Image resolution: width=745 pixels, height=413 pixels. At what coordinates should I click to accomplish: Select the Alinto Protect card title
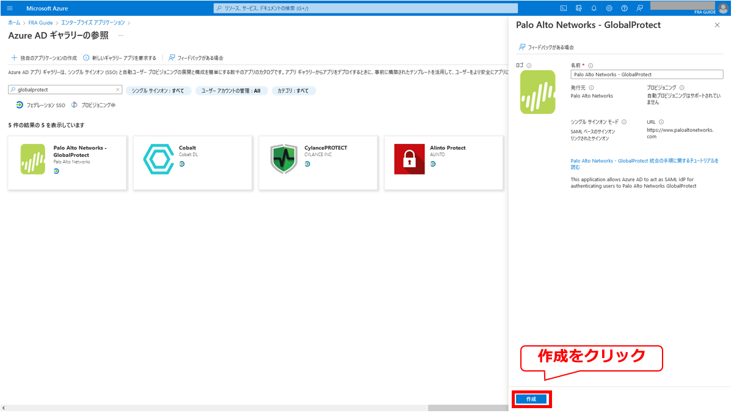(448, 148)
